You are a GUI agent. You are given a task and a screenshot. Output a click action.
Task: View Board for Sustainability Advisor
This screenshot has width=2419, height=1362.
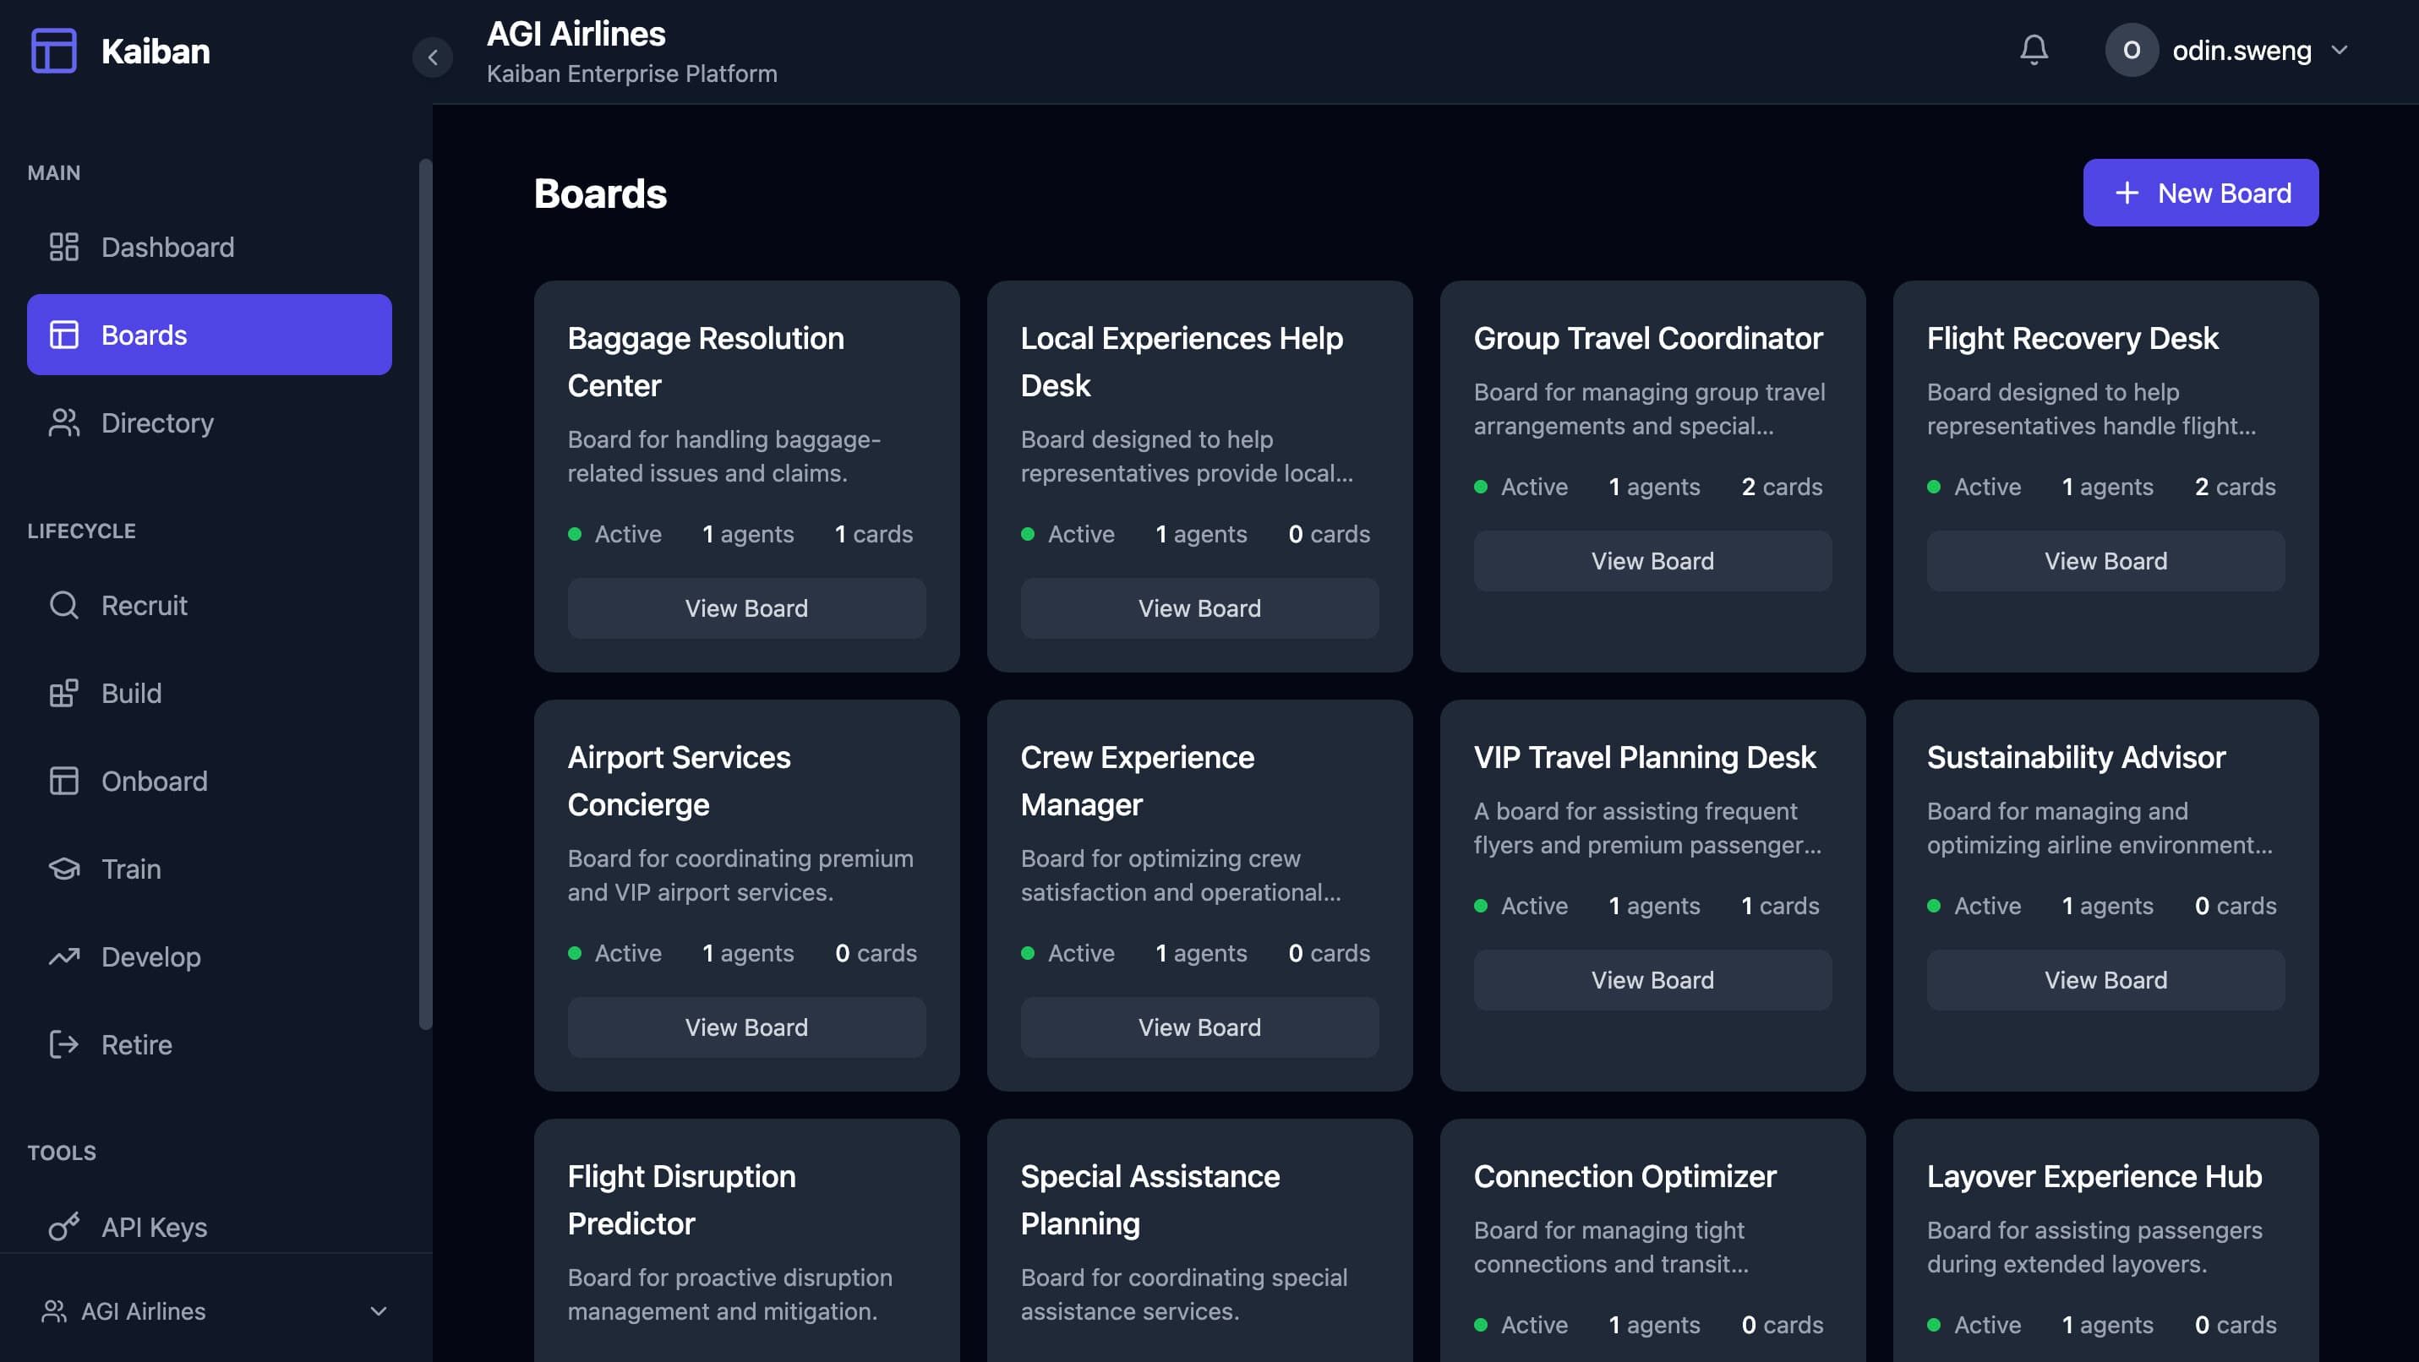point(2105,980)
